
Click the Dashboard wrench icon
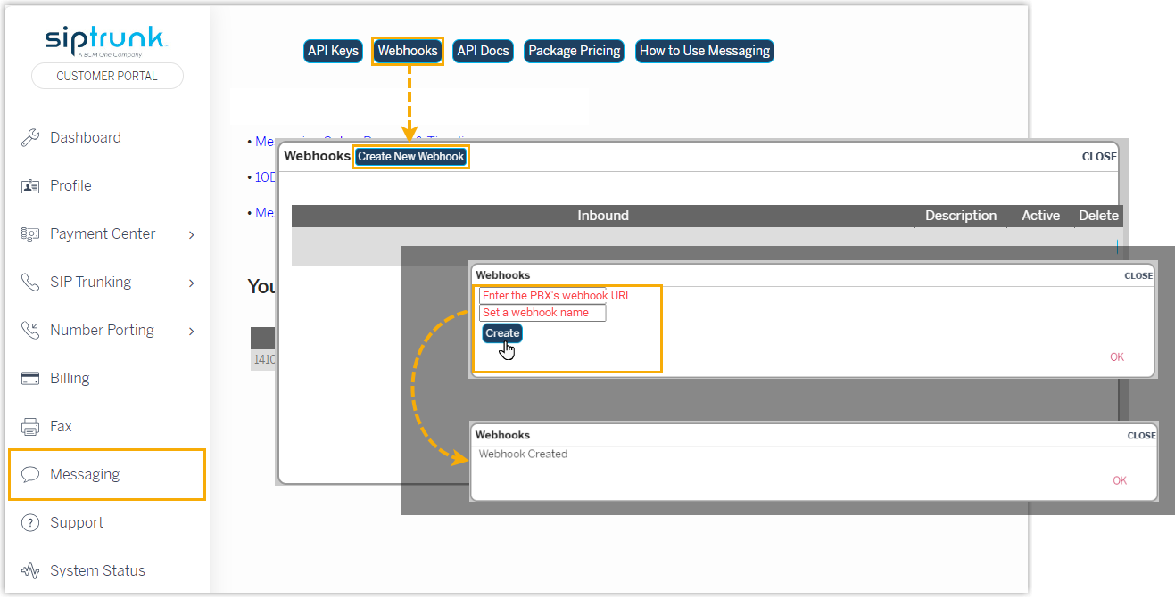[30, 137]
